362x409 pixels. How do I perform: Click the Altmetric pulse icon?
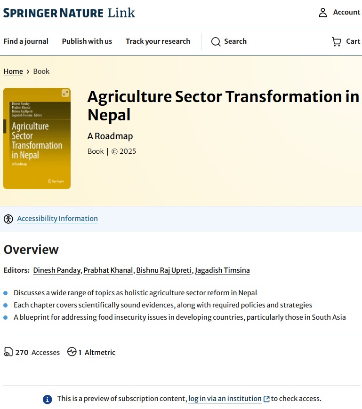(x=72, y=352)
